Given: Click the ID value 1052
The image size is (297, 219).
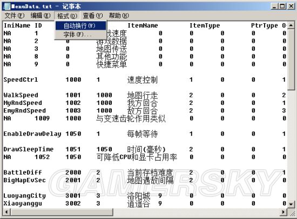Looking at the screenshot, I should coord(42,157).
